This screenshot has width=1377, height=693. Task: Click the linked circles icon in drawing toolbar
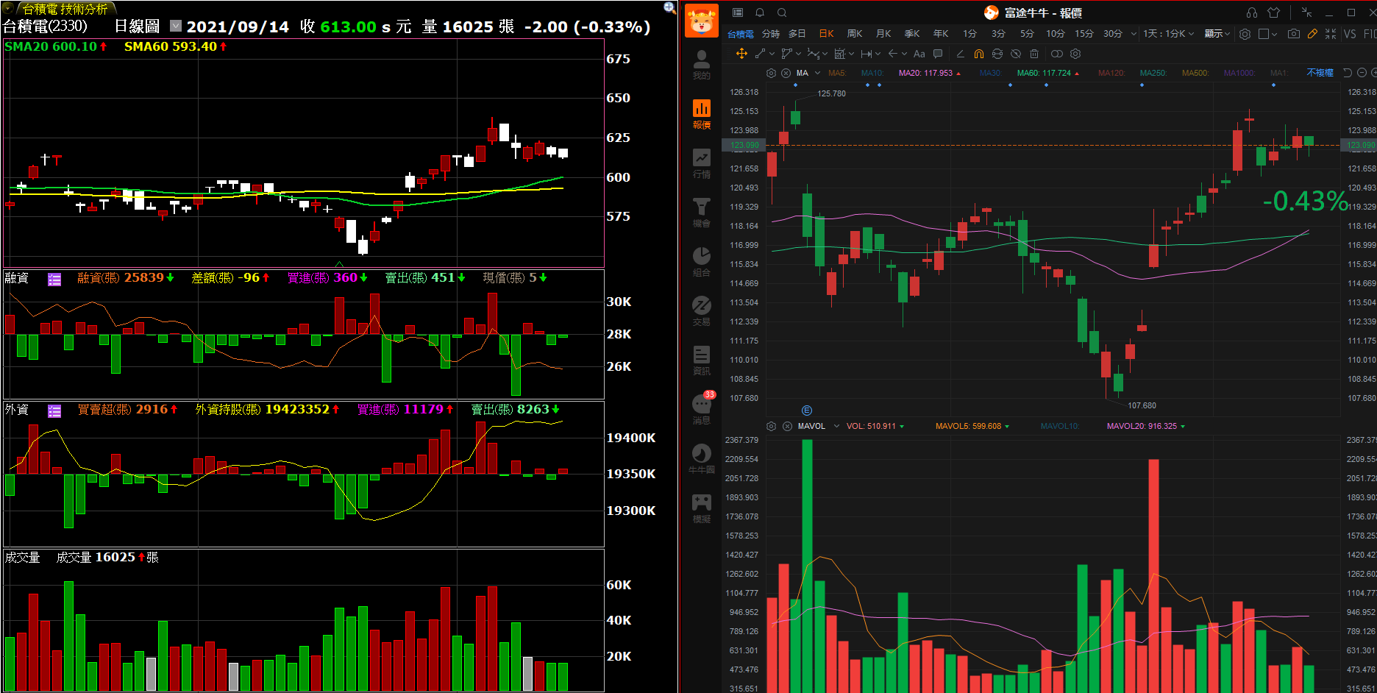tap(1057, 54)
